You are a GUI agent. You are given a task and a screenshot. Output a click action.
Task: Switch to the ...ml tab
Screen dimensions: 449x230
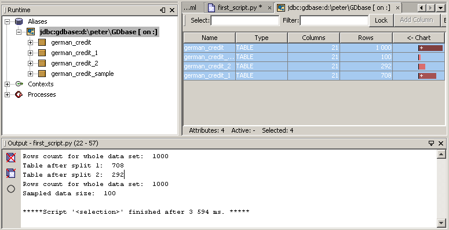194,8
